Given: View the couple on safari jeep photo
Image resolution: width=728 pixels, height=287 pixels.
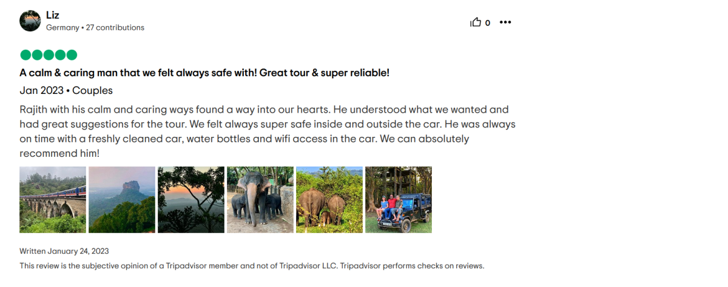Looking at the screenshot, I should point(399,200).
